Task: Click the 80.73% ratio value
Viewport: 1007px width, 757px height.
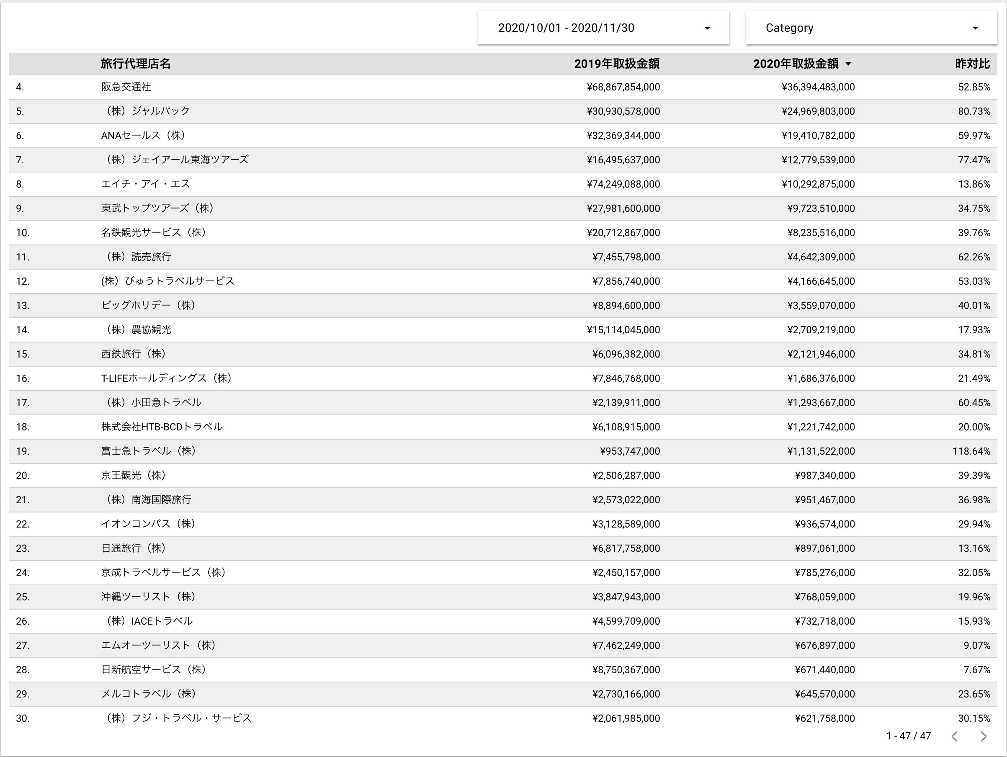Action: coord(974,111)
